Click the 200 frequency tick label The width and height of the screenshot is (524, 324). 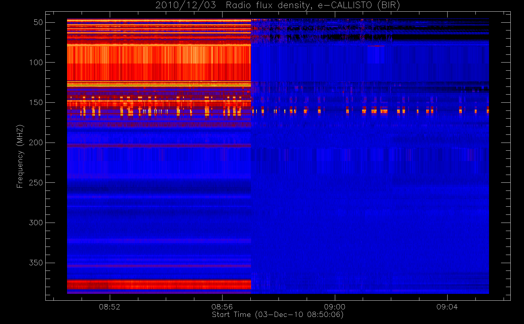click(x=36, y=143)
